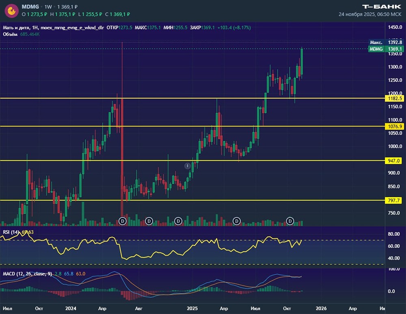Select the last dividend D marker near Окт 2025

pos(290,221)
